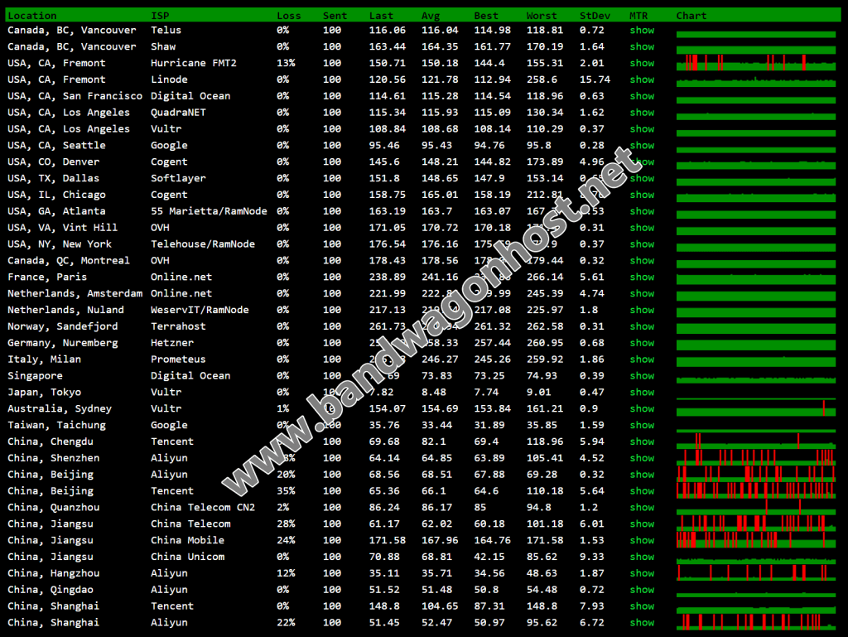Click show in the Linode Fremont row

point(642,80)
